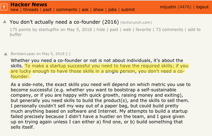This screenshot has width=212, height=136.
Task: Collapse BerislavLopac's comment thread
Action: [68, 53]
